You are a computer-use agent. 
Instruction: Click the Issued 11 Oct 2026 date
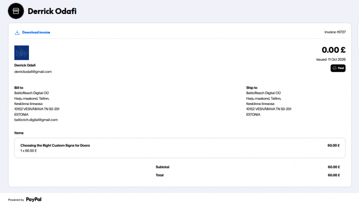331,59
